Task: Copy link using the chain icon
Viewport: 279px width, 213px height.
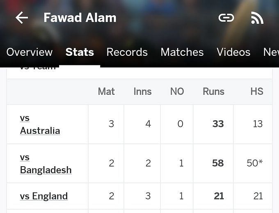Action: 226,18
